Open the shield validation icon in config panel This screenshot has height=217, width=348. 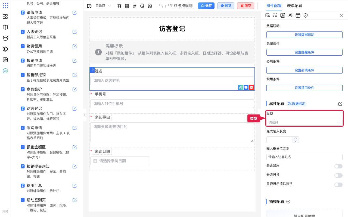pyautogui.click(x=306, y=15)
